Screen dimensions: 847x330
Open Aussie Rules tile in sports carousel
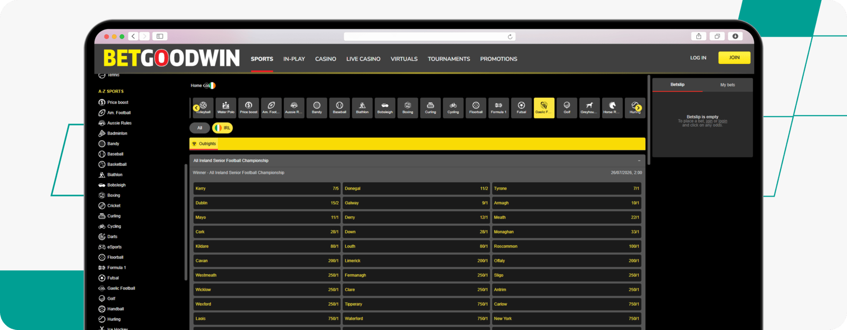294,108
